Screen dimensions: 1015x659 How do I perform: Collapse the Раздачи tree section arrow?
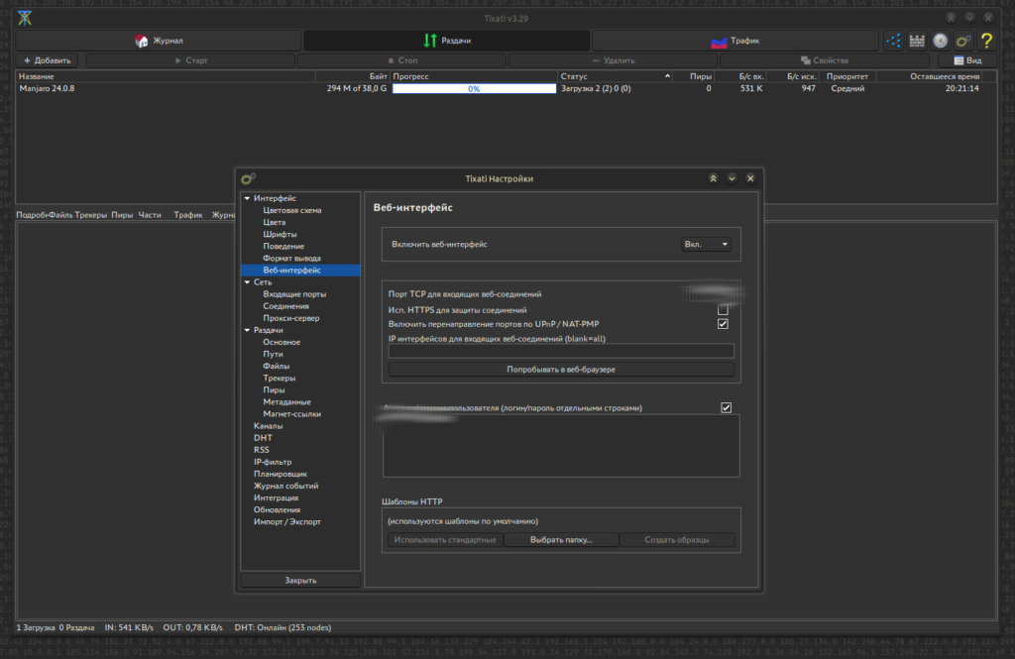(x=247, y=330)
